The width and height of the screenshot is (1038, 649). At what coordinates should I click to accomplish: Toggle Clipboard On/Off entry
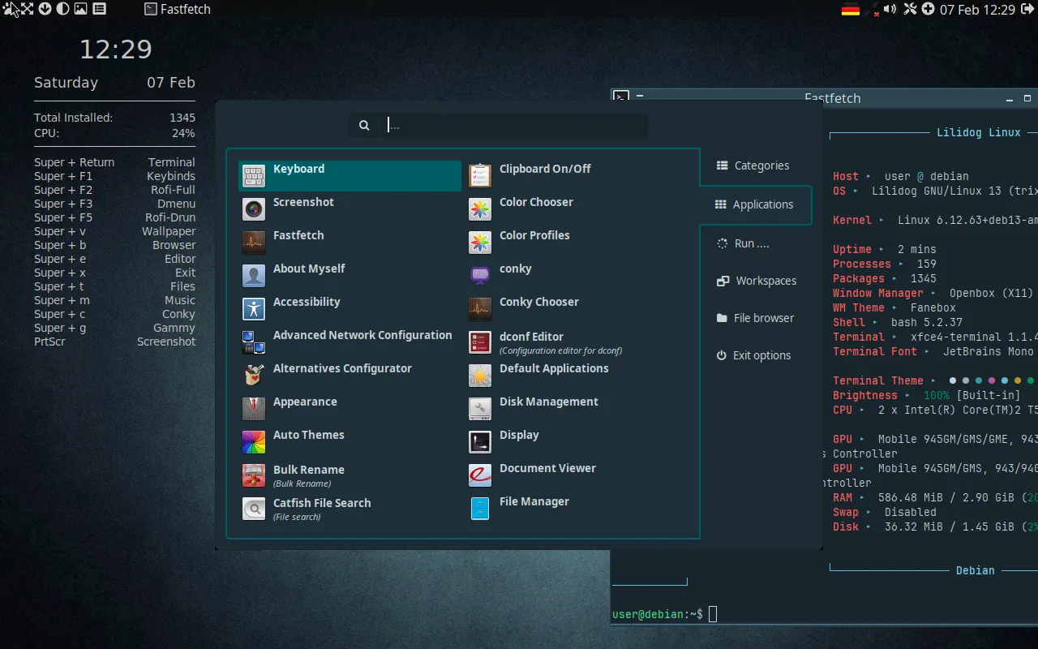pyautogui.click(x=545, y=170)
